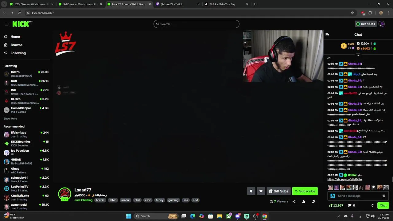393x221 pixels.
Task: Open Drb7h followed channel
Action: click(26, 74)
